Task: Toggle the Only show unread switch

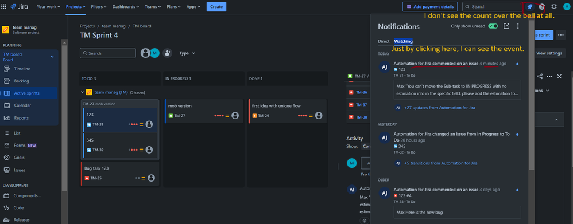Action: [493, 26]
